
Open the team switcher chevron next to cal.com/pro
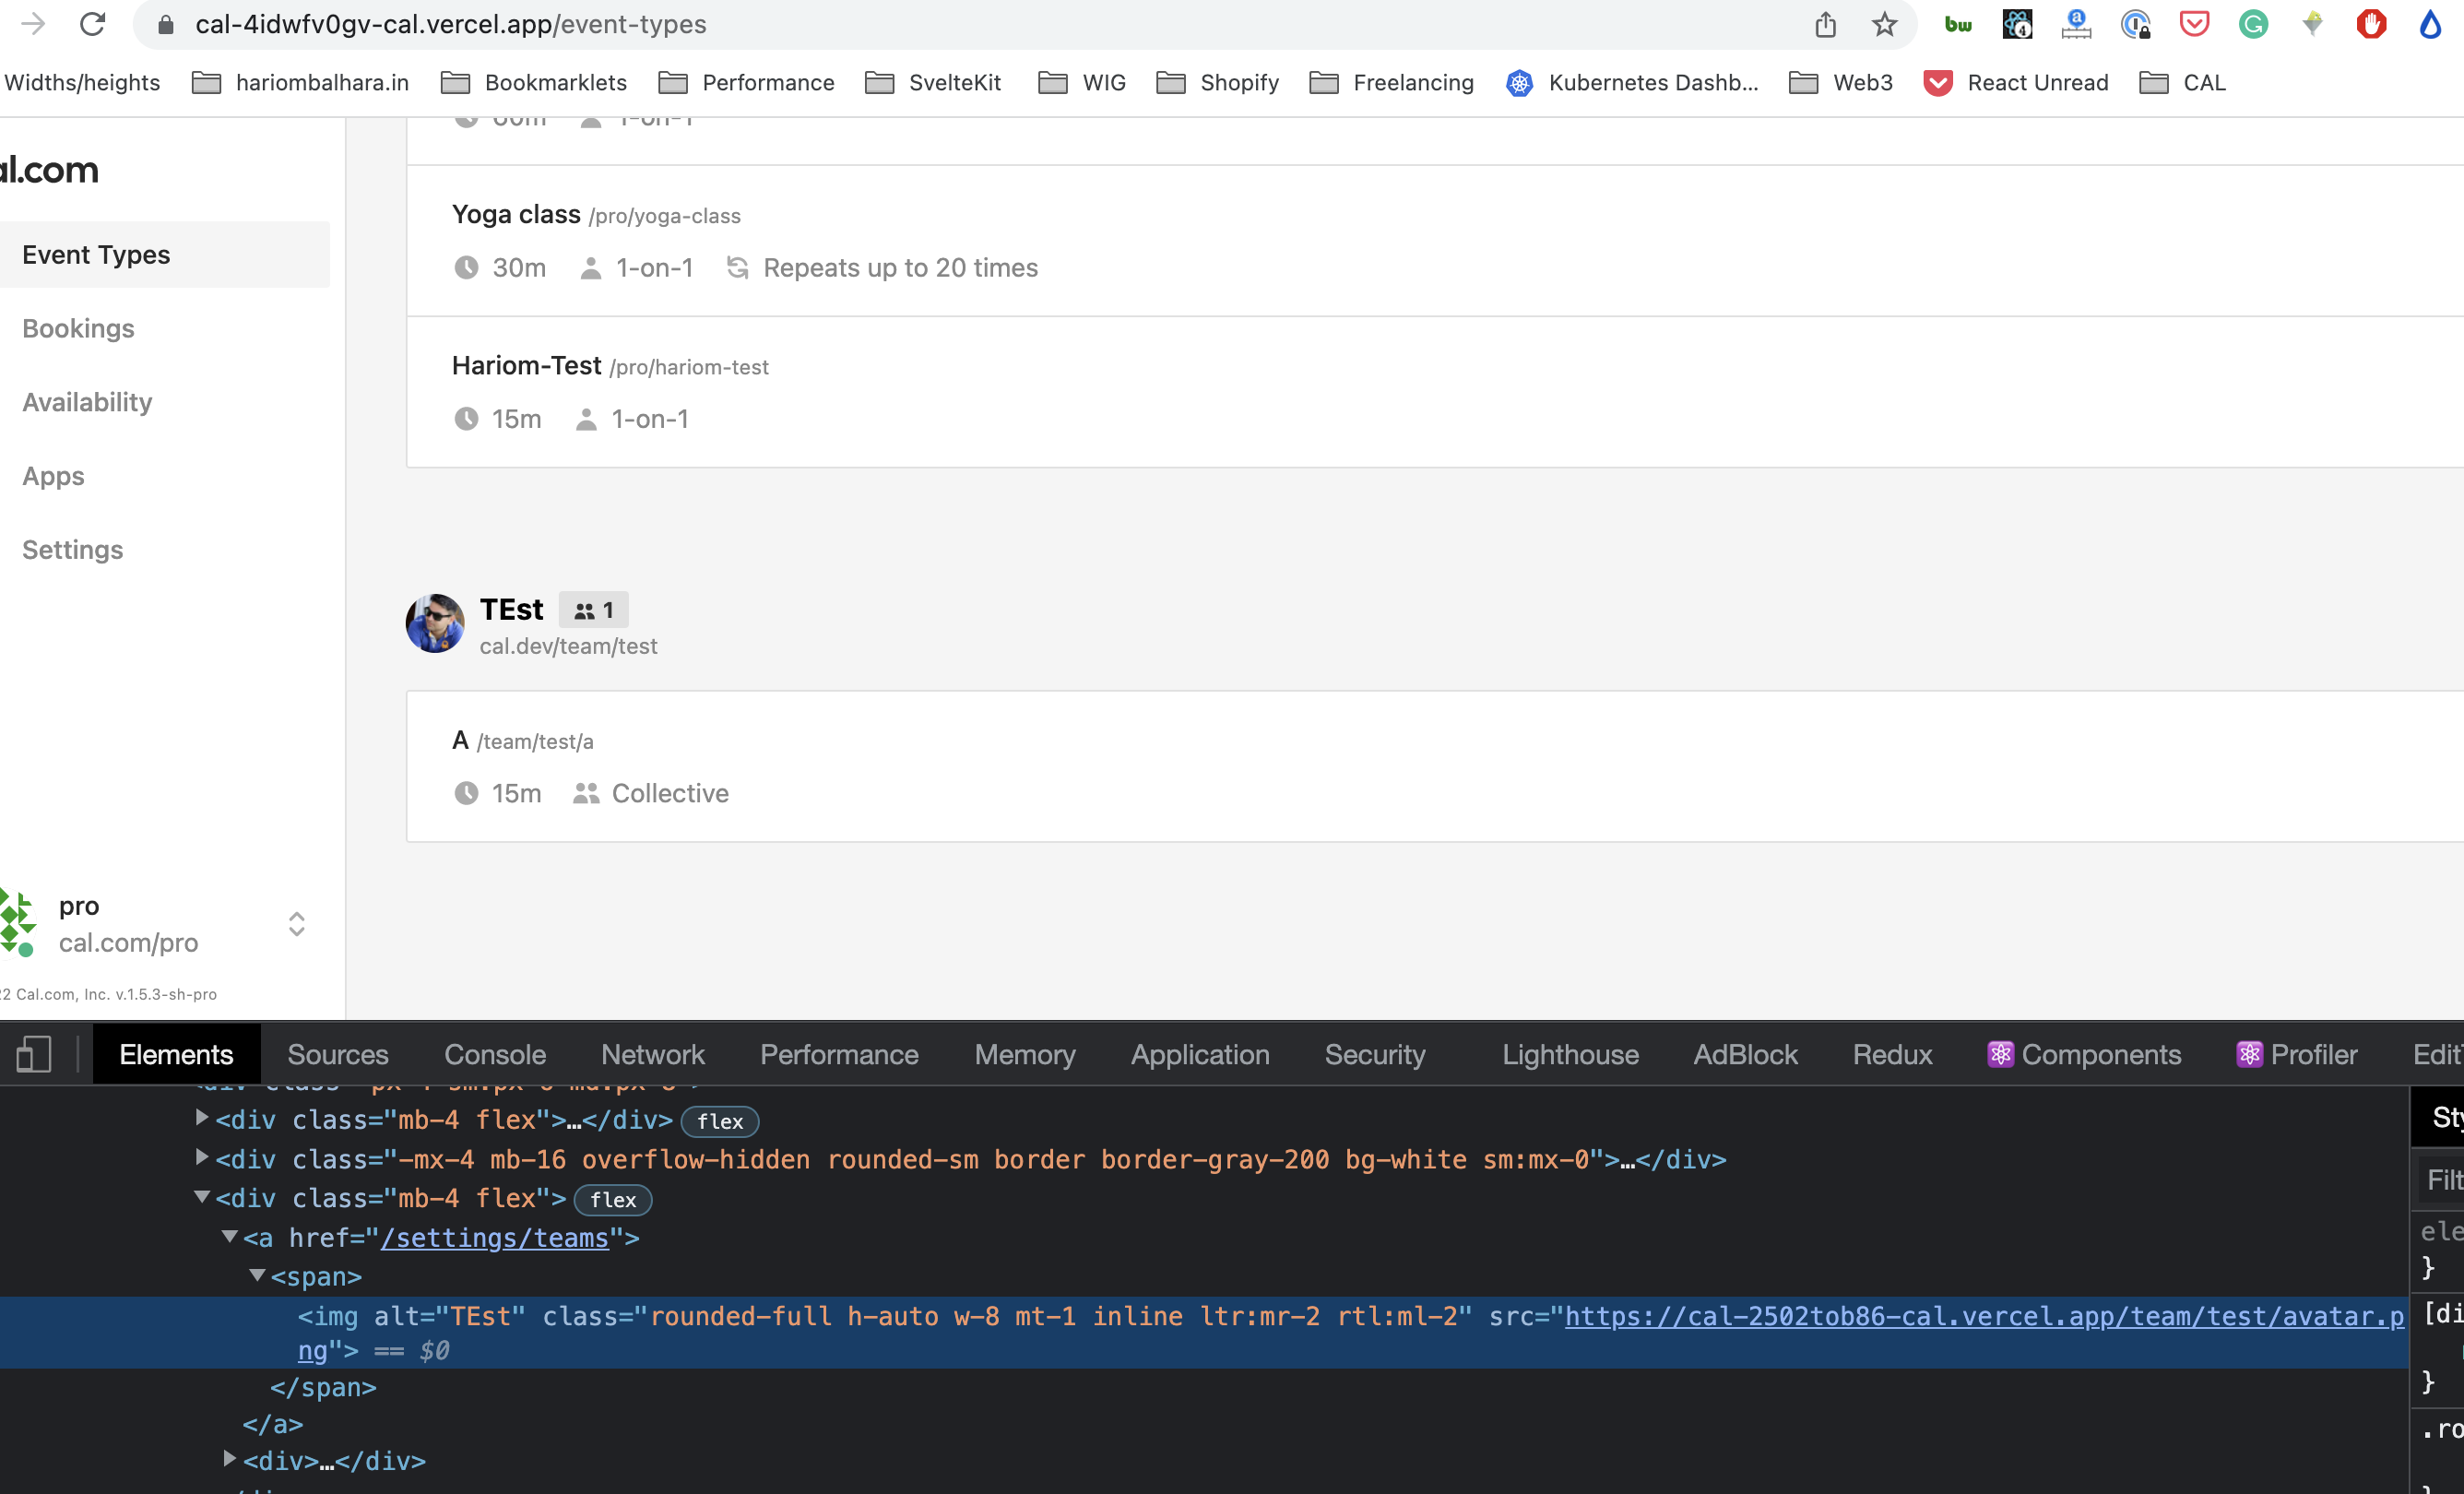(x=296, y=925)
